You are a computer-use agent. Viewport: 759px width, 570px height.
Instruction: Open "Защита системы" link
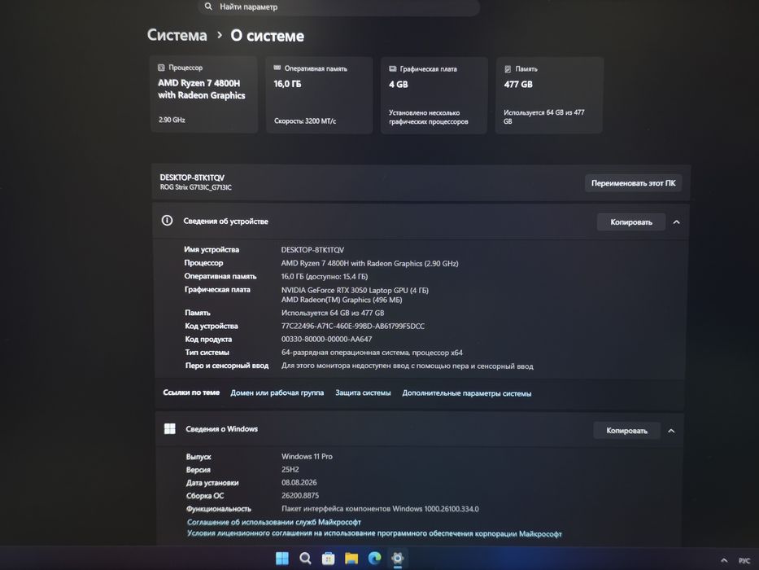tap(363, 392)
